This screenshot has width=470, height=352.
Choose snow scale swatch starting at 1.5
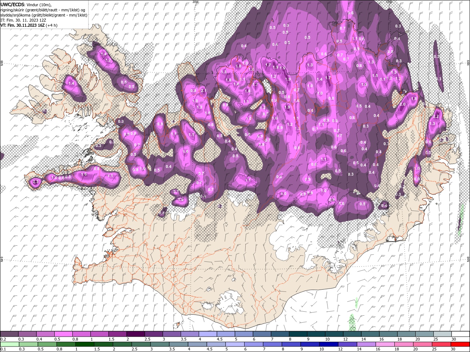point(117,334)
